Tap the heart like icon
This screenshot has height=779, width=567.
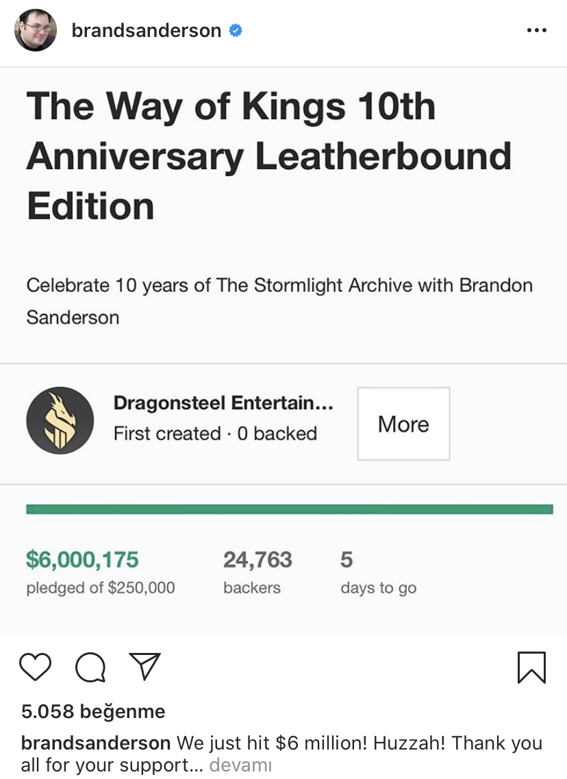(x=36, y=667)
